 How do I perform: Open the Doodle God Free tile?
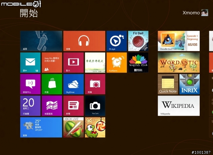[179, 41]
